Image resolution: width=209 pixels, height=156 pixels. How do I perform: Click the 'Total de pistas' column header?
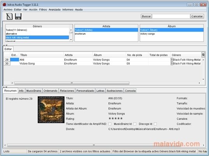[159, 55]
